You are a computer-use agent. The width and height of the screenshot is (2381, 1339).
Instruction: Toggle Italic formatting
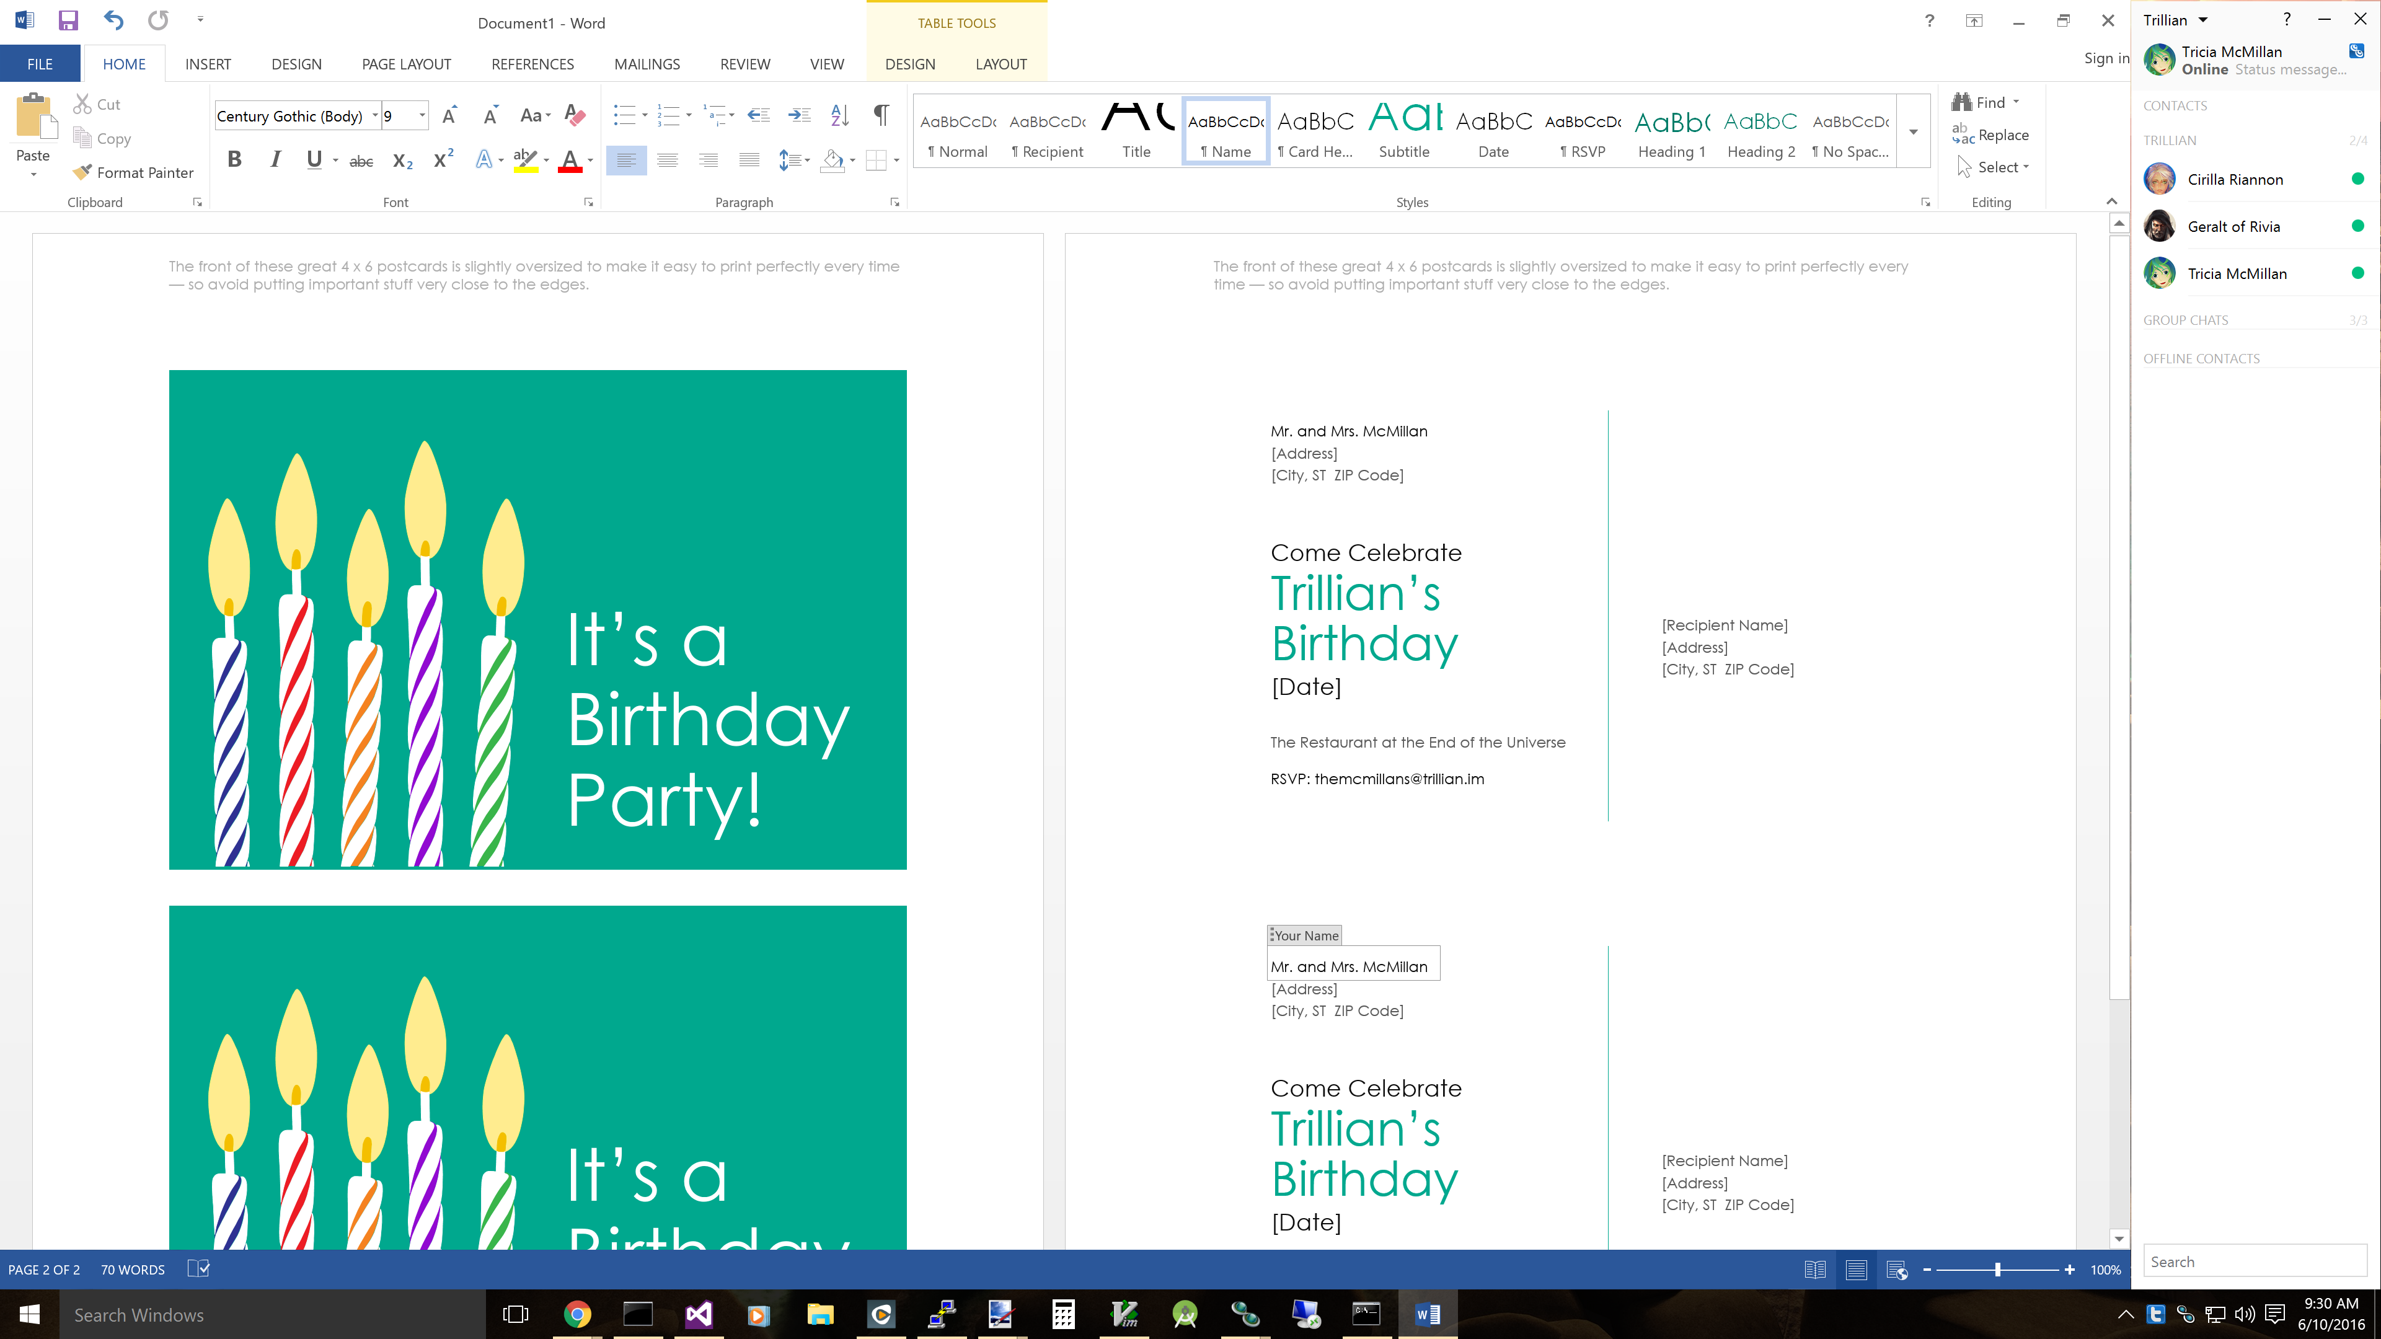[275, 160]
